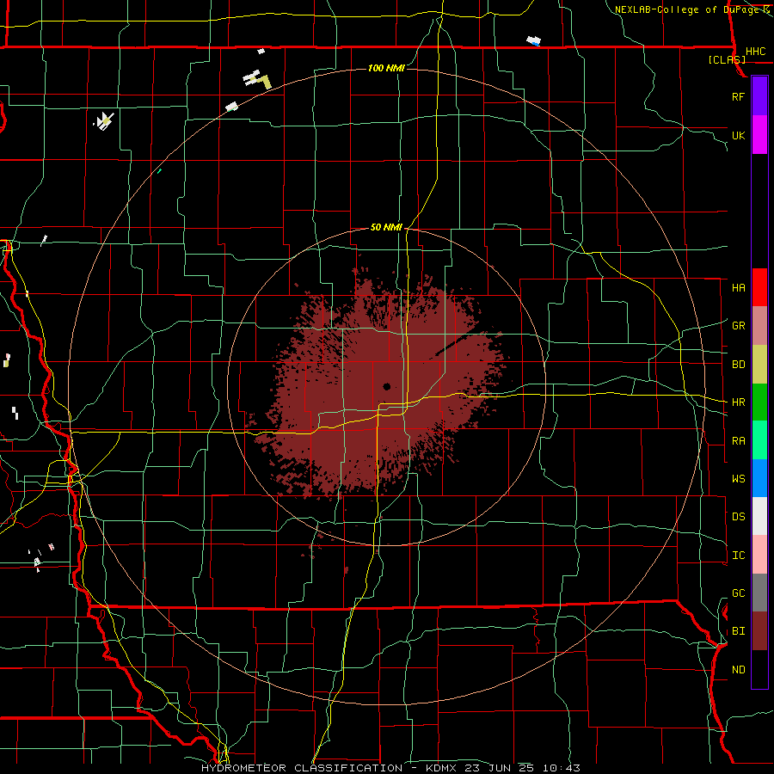The image size is (774, 774).
Task: Click the '100 NMI' range ring label
Action: [x=386, y=68]
